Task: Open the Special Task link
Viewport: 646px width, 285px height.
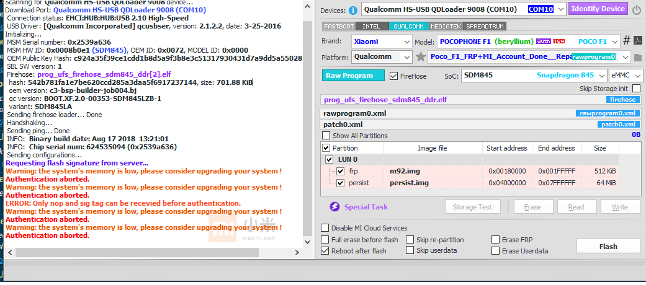Action: tap(366, 207)
